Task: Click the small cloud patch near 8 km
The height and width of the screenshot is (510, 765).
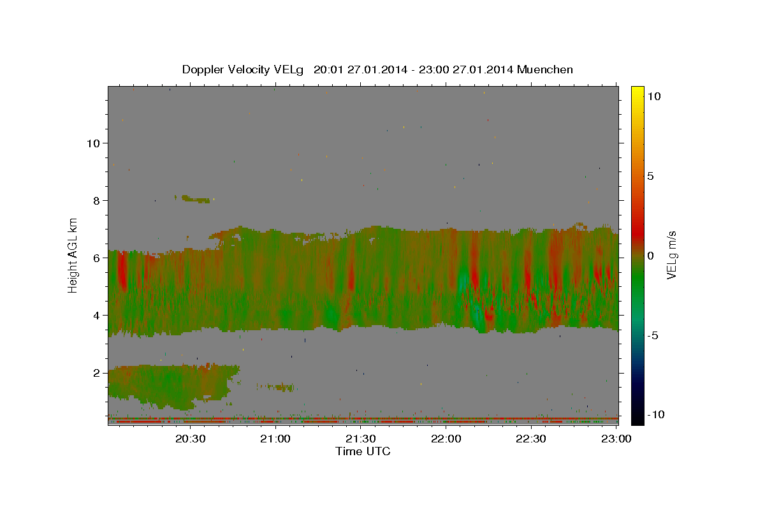Action: tap(194, 199)
